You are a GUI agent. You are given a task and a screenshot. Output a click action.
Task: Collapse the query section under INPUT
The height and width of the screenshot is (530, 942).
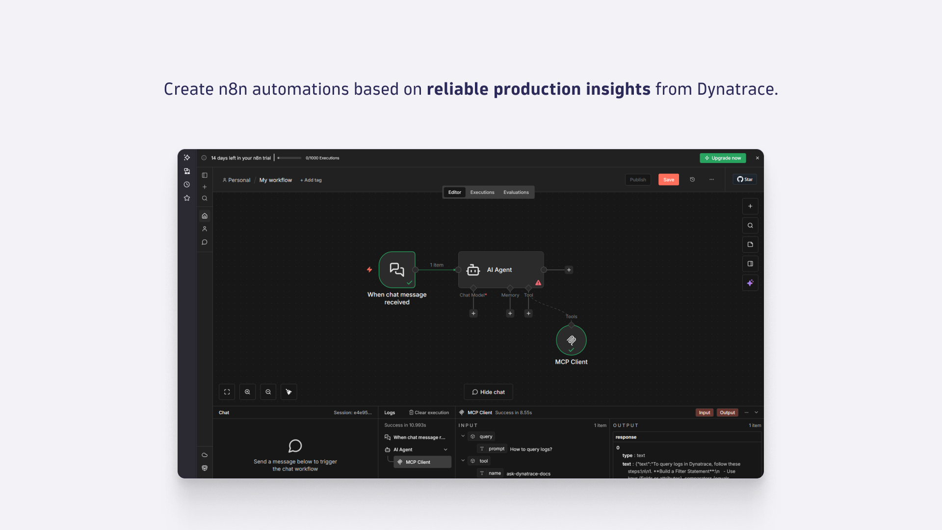coord(463,436)
